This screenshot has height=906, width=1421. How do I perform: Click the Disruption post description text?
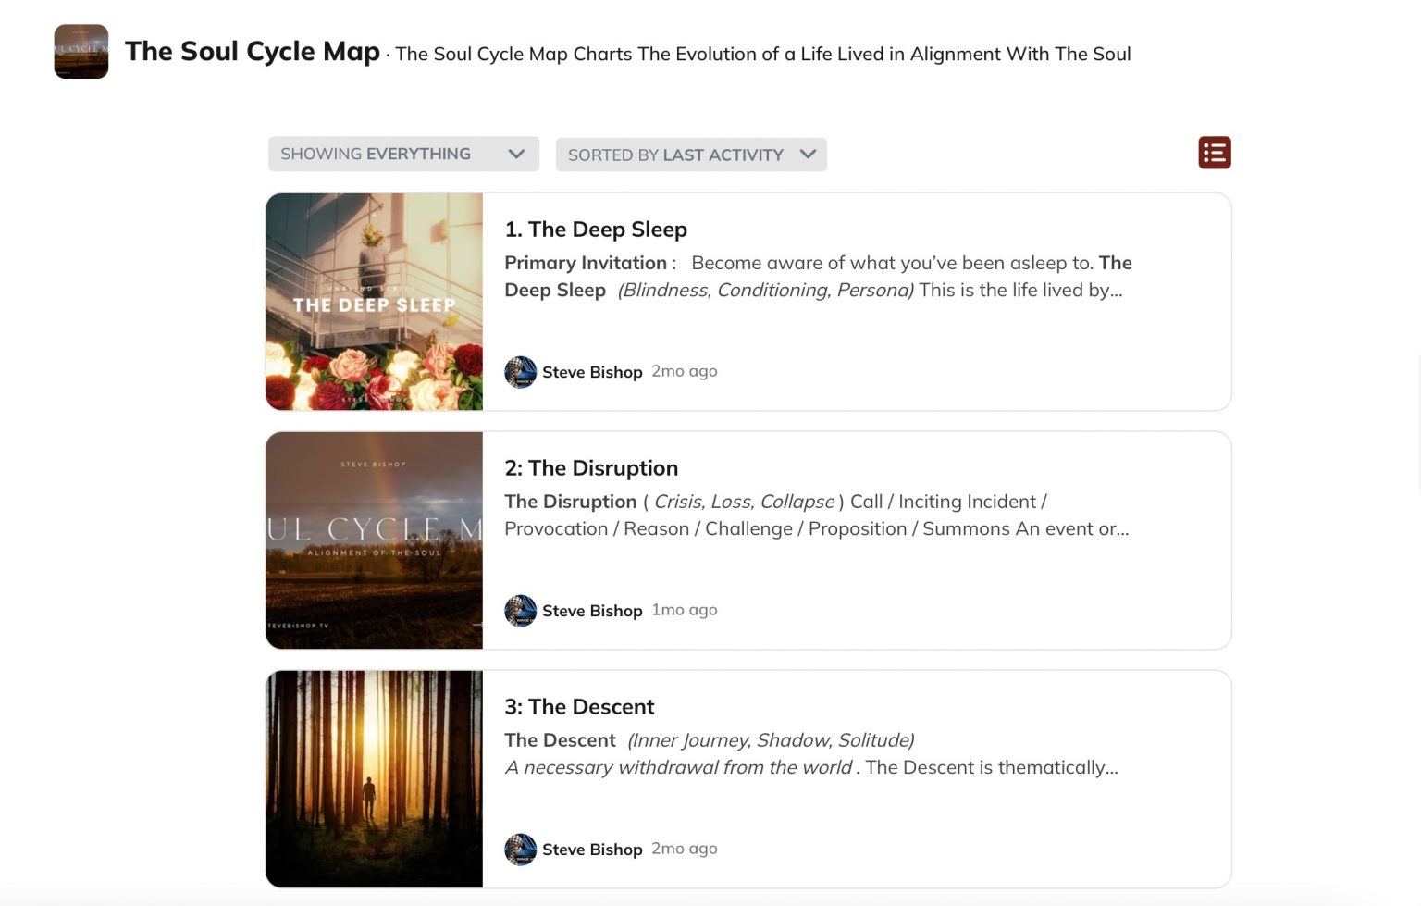(x=817, y=515)
